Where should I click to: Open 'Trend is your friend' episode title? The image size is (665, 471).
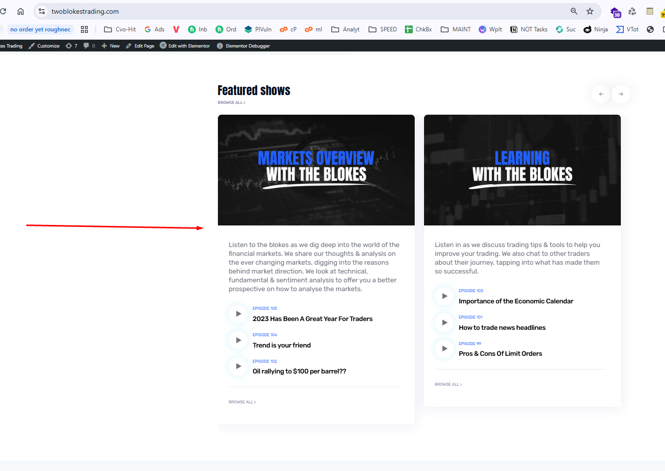point(282,345)
